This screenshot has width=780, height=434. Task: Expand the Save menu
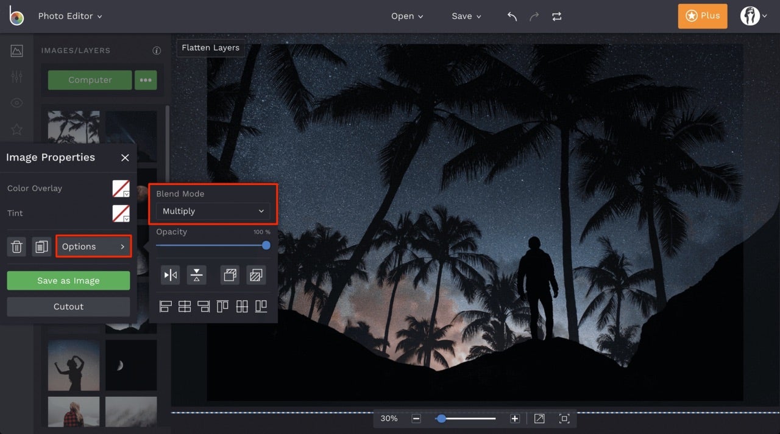coord(465,16)
